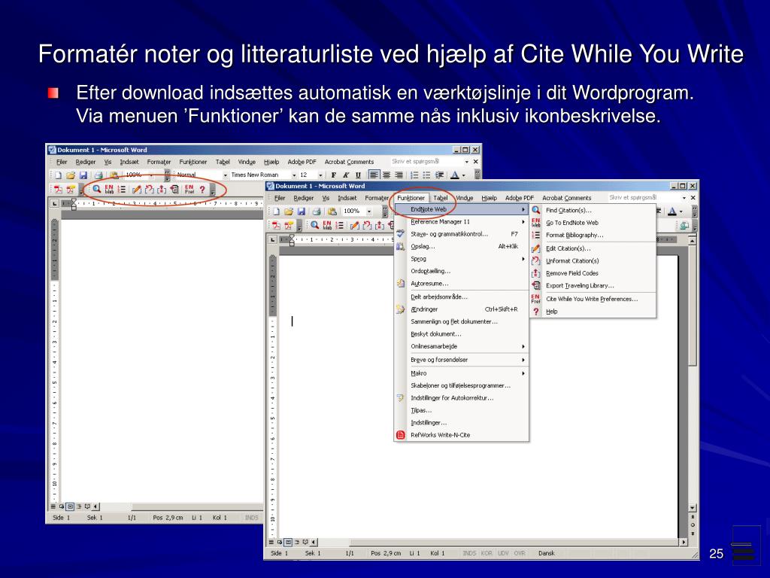Select Unformat Citation(s) submenu item
Image resolution: width=770 pixels, height=578 pixels.
[593, 261]
